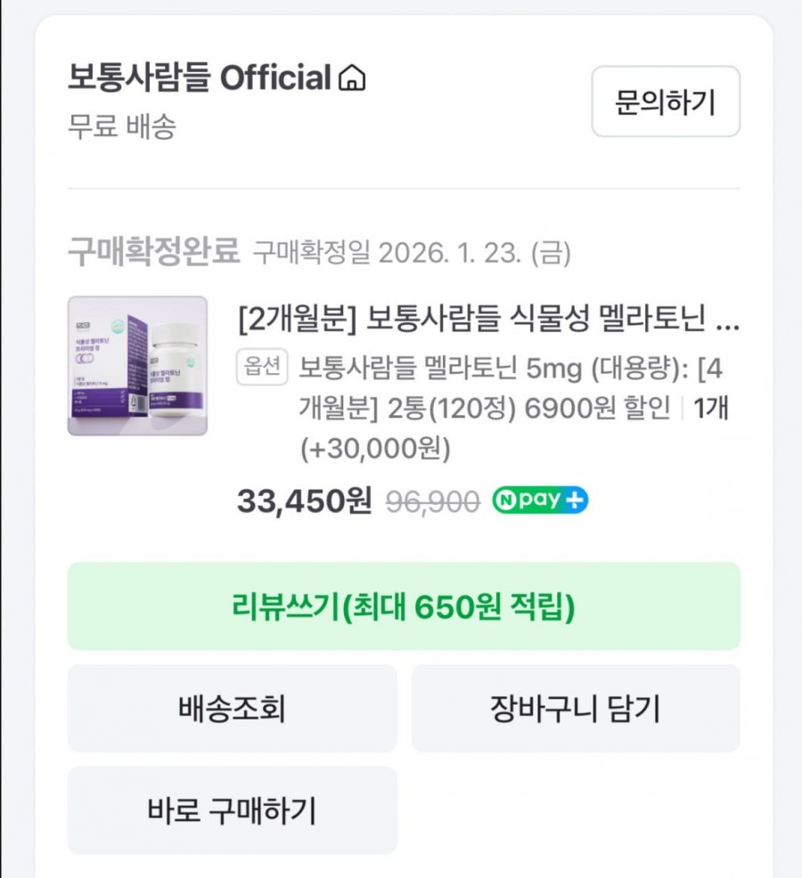Open the [2개월분] product title

pyautogui.click(x=488, y=319)
